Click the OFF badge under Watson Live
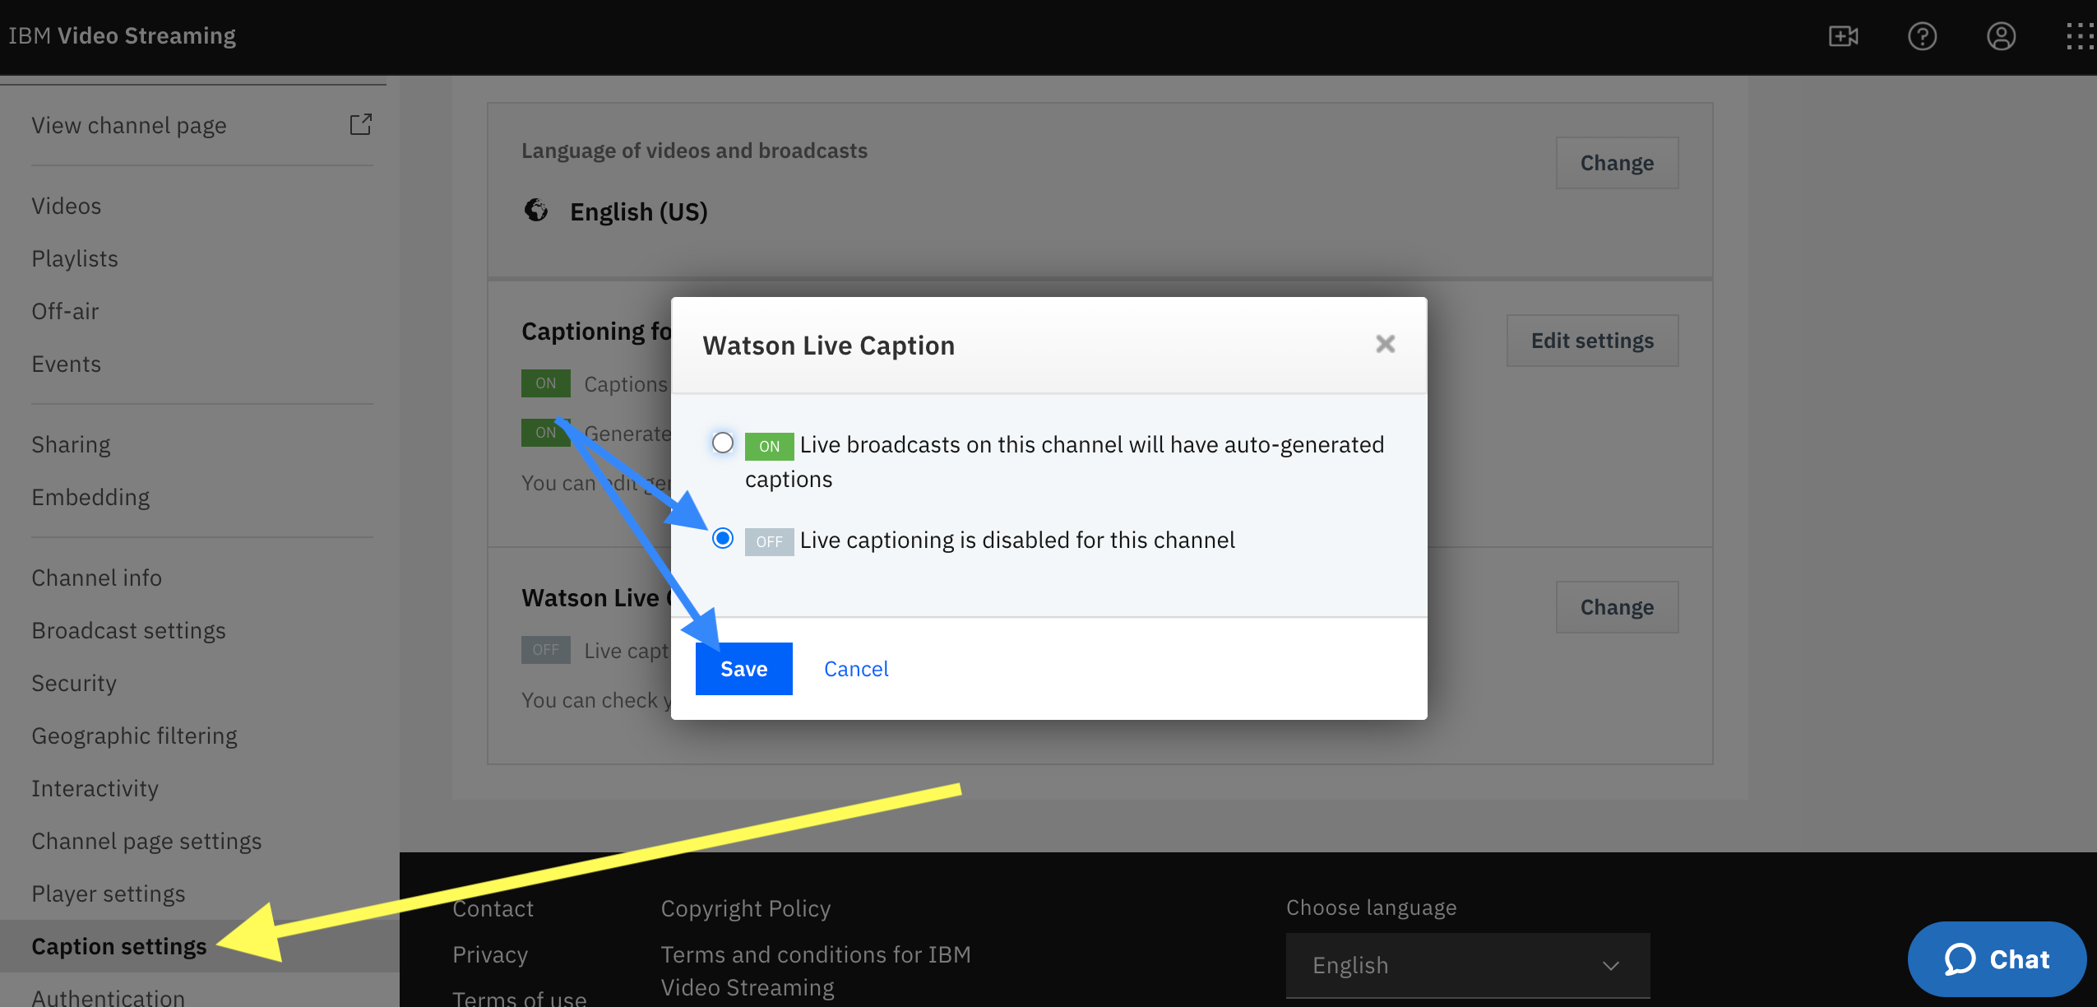Image resolution: width=2097 pixels, height=1007 pixels. (545, 650)
